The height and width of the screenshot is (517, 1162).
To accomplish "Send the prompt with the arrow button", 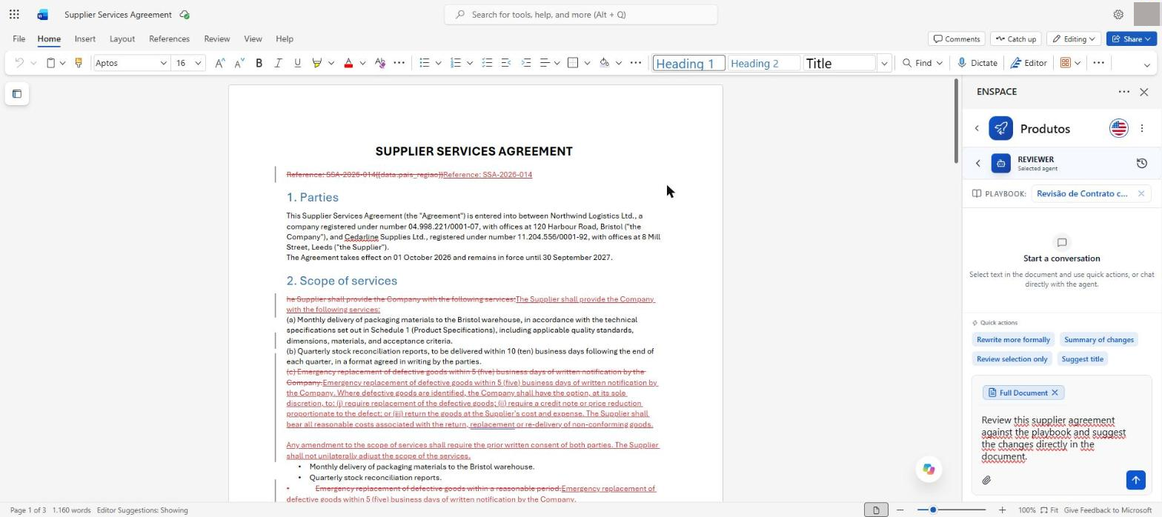I will coord(1135,480).
